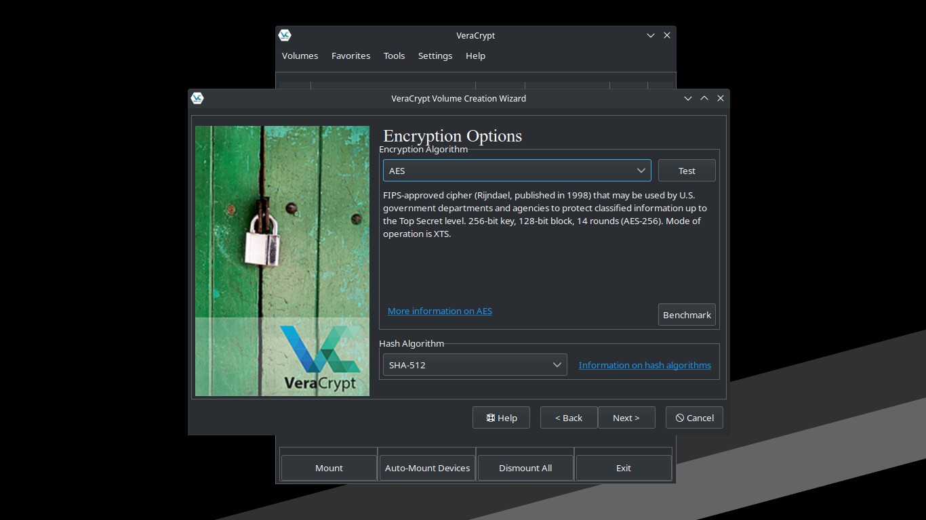
Task: Open the Help menu in the VeraCrypt menu bar
Action: point(475,56)
